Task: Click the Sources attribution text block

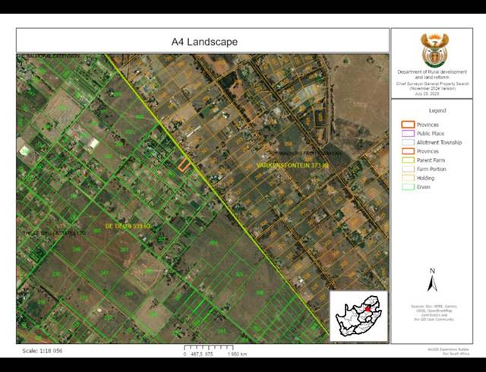Action: [x=434, y=313]
